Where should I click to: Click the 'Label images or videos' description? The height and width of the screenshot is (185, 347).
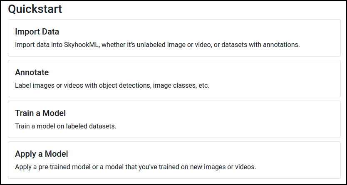point(112,86)
